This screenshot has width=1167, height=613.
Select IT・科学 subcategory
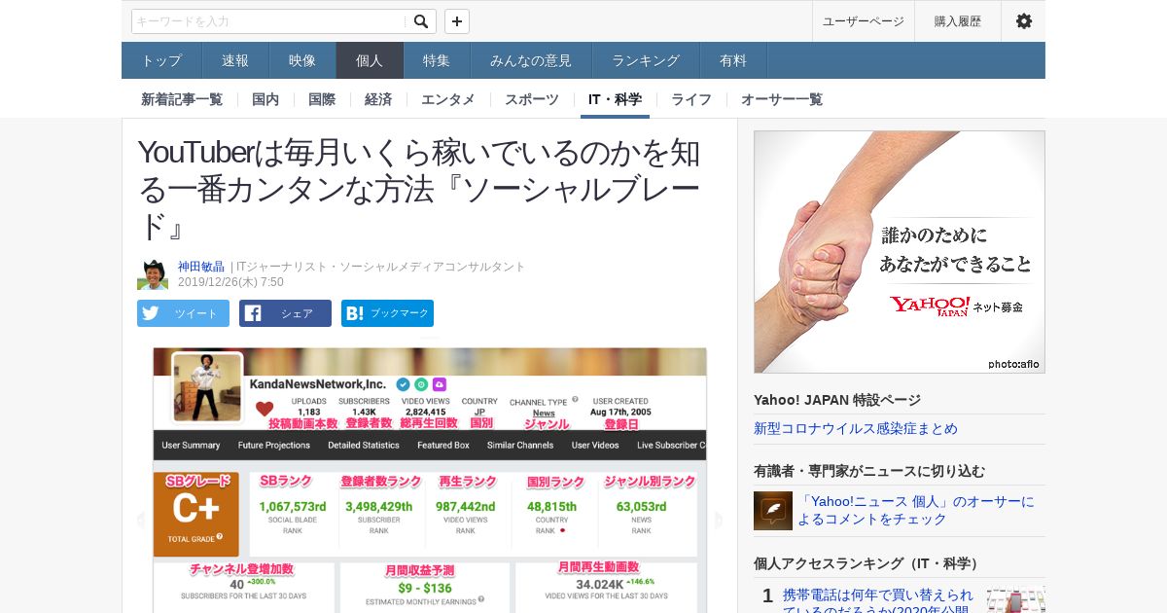pyautogui.click(x=615, y=99)
